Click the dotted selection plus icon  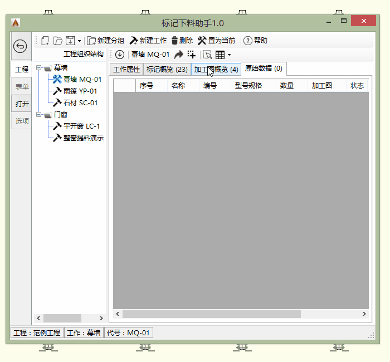click(192, 55)
